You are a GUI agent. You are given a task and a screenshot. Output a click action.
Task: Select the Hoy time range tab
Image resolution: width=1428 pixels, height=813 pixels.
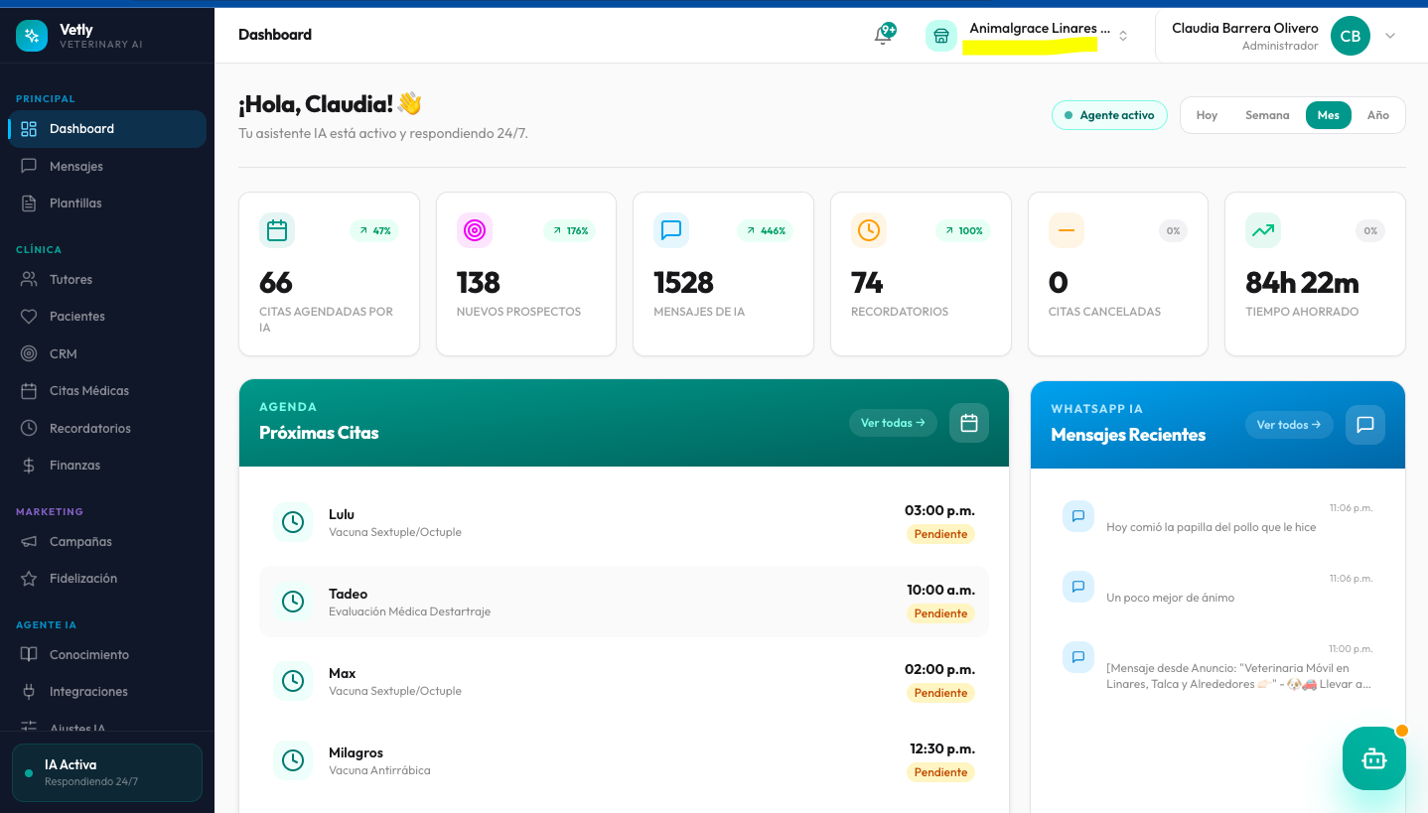1207,115
